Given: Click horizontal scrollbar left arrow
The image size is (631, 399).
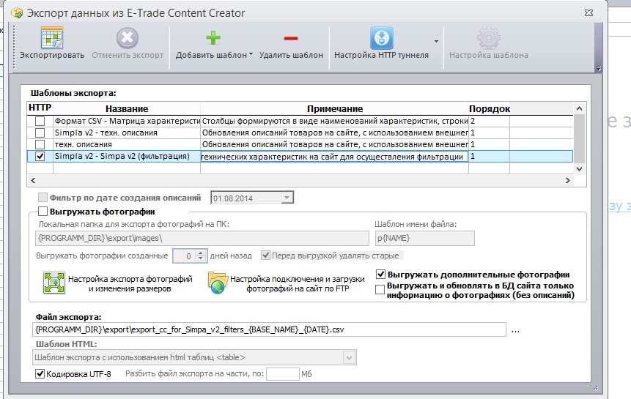Looking at the screenshot, I should [x=33, y=180].
